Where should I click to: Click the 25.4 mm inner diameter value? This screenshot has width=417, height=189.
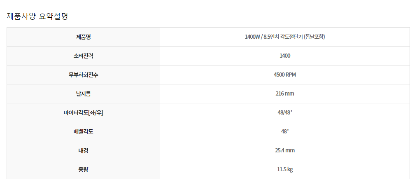[x=284, y=151]
